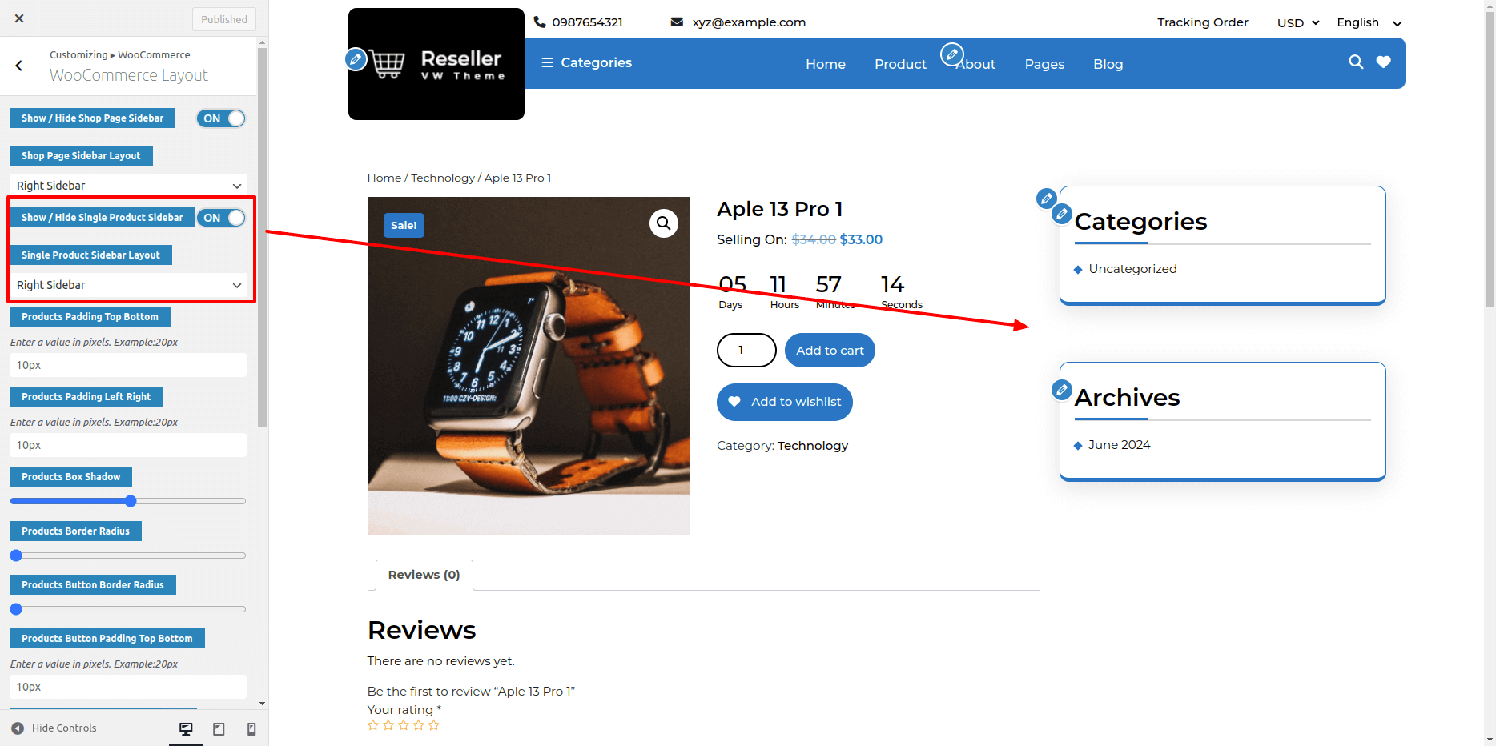Click the Add to wishlist button
The height and width of the screenshot is (746, 1496).
click(784, 402)
